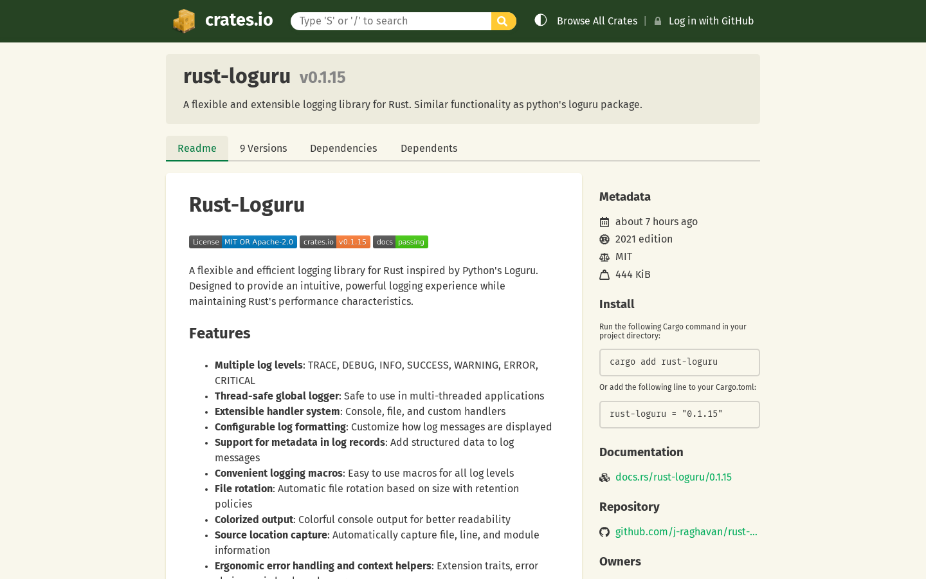926x579 pixels.
Task: Click the Thread-safe global logger bullet
Action: [x=379, y=396]
